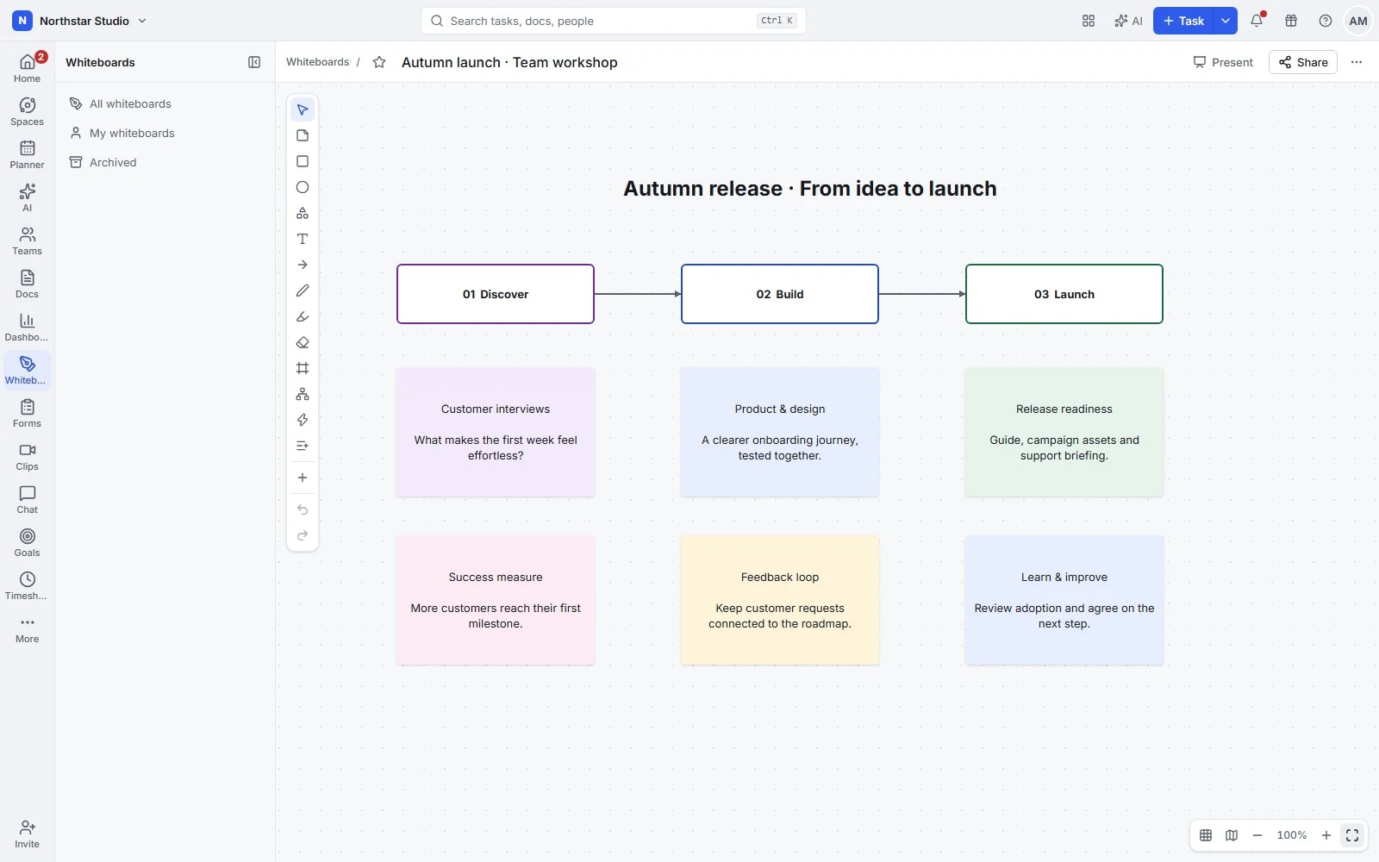1379x862 pixels.
Task: Star the Autumn launch whiteboard
Action: [x=379, y=62]
